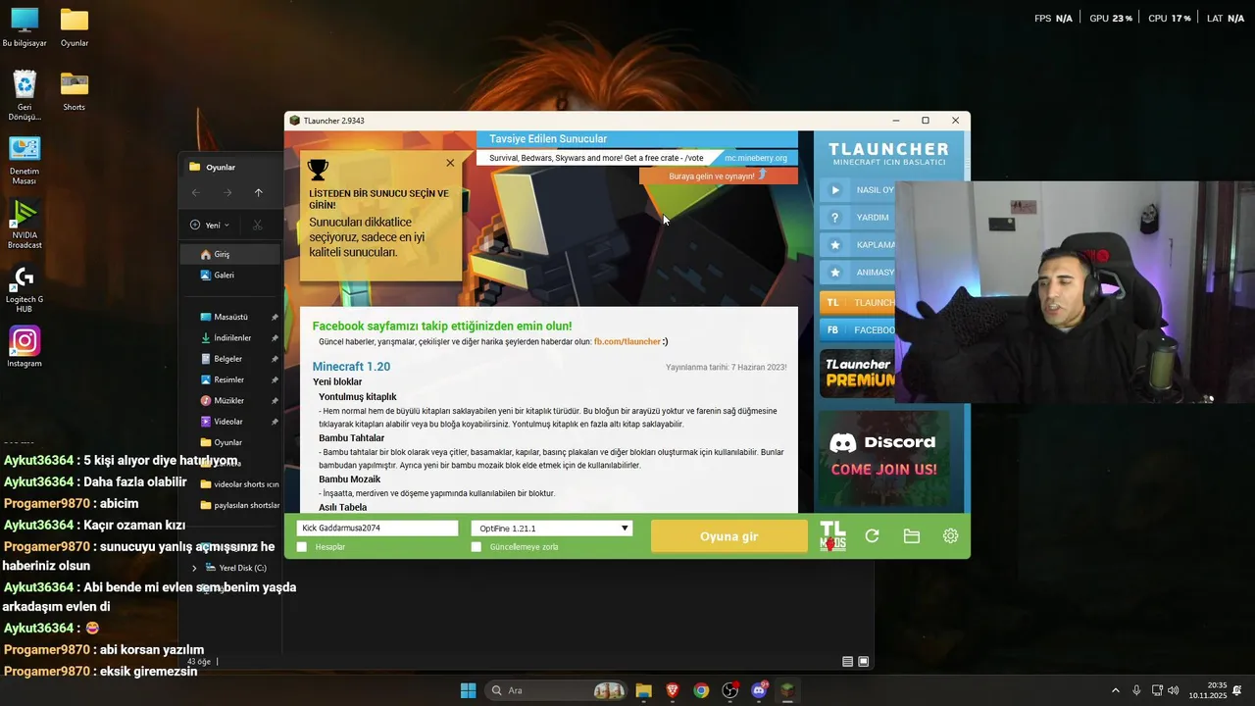Expand the Yerel Disk (C:) tree node
1255x706 pixels.
tap(194, 568)
